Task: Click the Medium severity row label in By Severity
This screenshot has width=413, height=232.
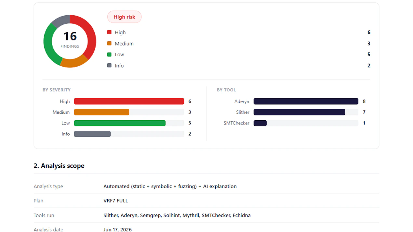Action: pos(61,112)
